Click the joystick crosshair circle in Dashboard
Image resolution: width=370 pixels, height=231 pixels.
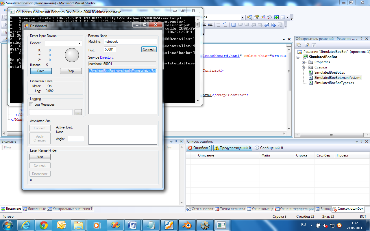tap(72, 55)
